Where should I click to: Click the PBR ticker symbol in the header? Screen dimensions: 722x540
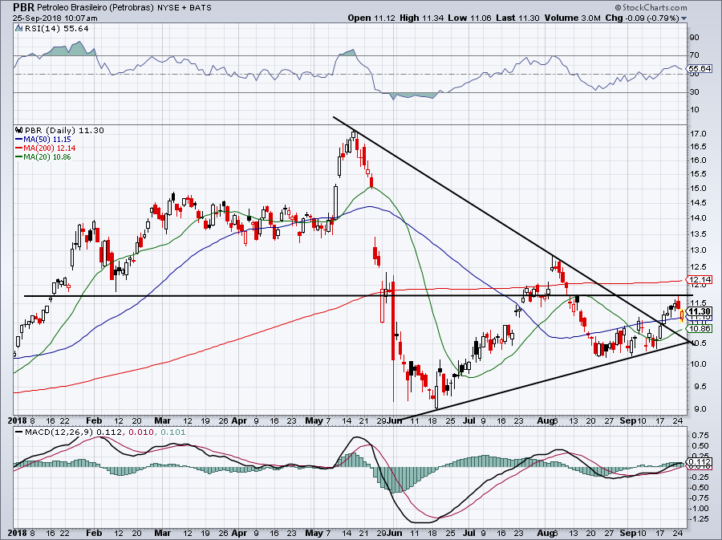coord(23,7)
